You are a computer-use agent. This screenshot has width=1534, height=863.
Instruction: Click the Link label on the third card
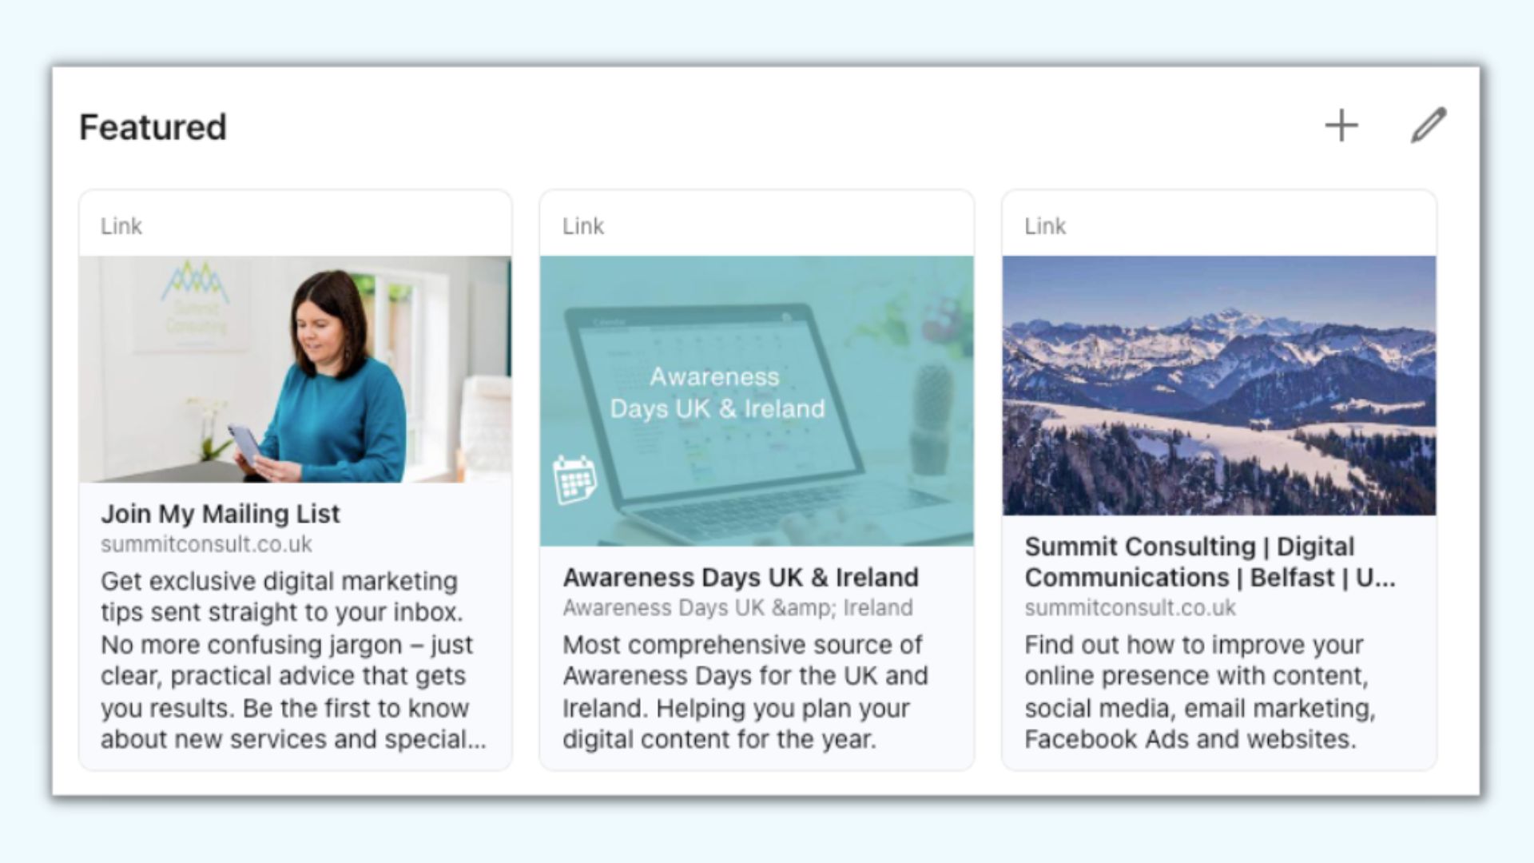(x=1045, y=226)
